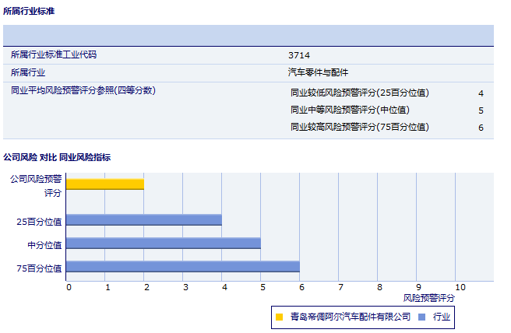Viewport: 511px width, 333px height.
Task: Click the 青岛帝倜阿尔汽车配件有限公司 legend label
Action: pos(350,317)
